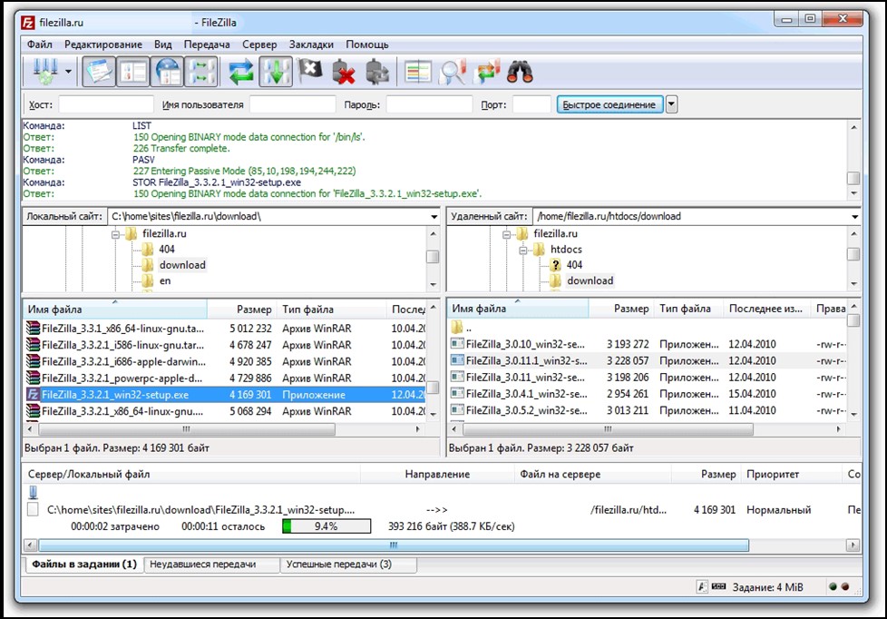Open the Закладки menu
The height and width of the screenshot is (619, 887).
tap(311, 44)
